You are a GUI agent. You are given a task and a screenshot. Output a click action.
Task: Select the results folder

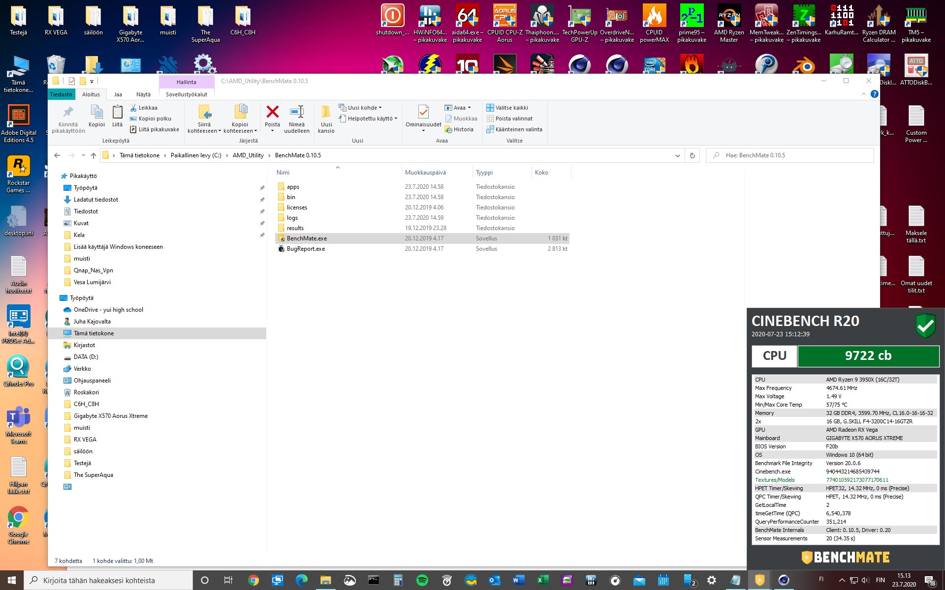[x=422, y=228]
